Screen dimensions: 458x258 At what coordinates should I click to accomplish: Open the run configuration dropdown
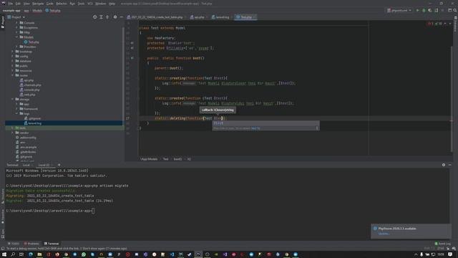pos(399,10)
